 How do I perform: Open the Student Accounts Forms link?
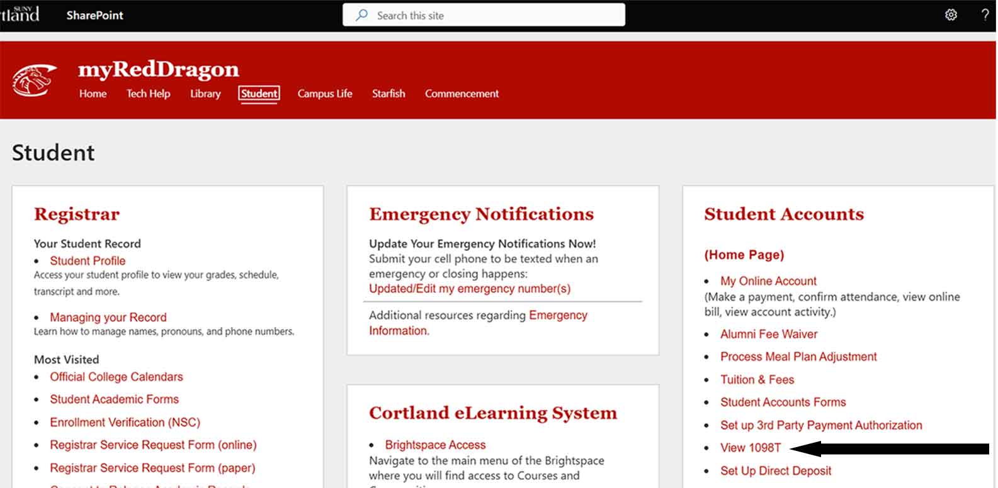click(x=783, y=402)
